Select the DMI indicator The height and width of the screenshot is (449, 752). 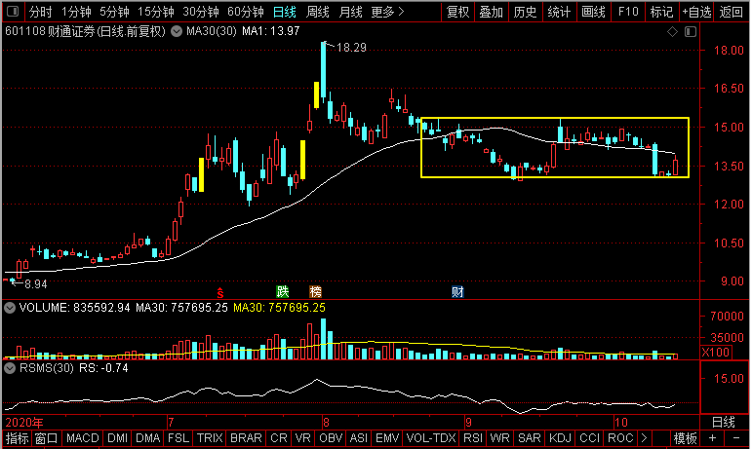(x=117, y=438)
